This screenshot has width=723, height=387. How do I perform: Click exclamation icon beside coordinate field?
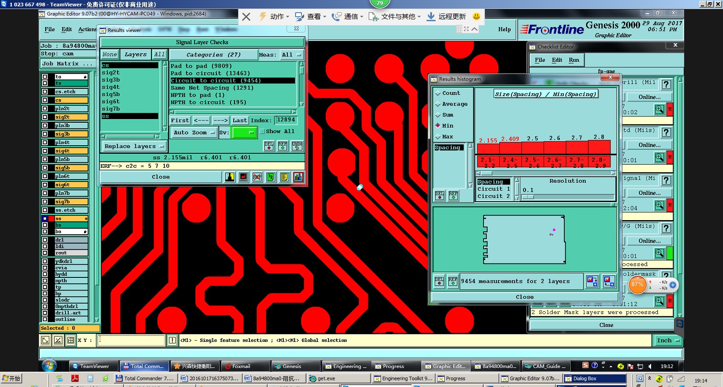point(172,341)
